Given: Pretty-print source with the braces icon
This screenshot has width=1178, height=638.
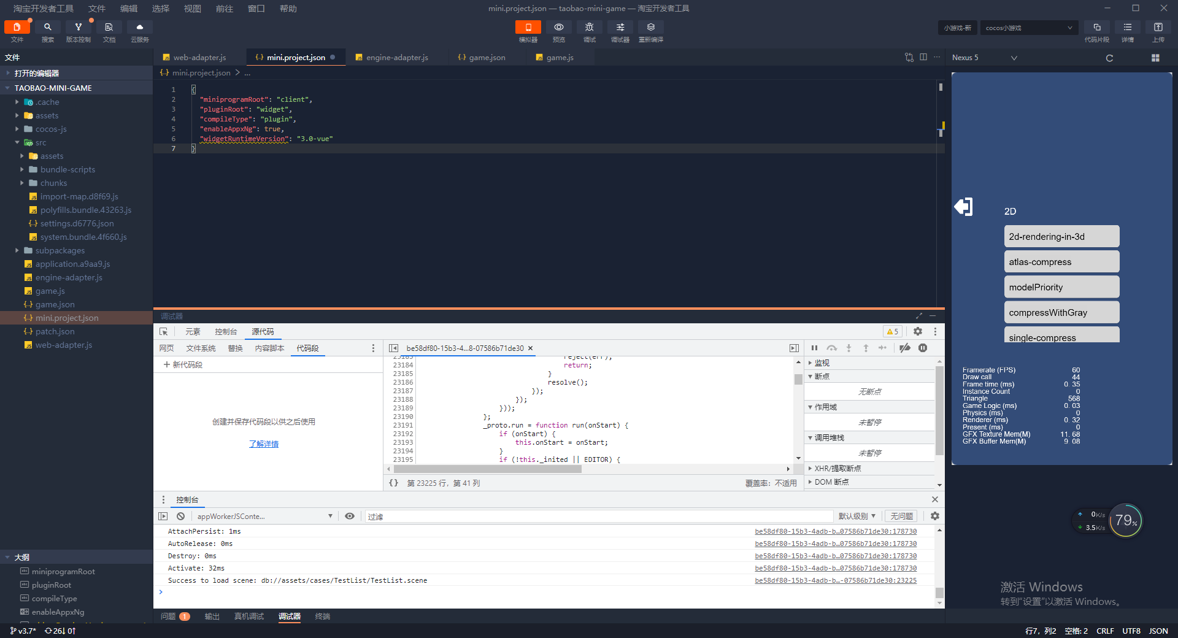Looking at the screenshot, I should point(393,483).
